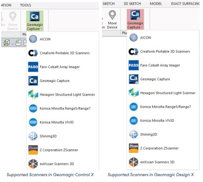Click Hexagon logo icon in Control X list
This screenshot has height=182, width=203.
(x=33, y=95)
